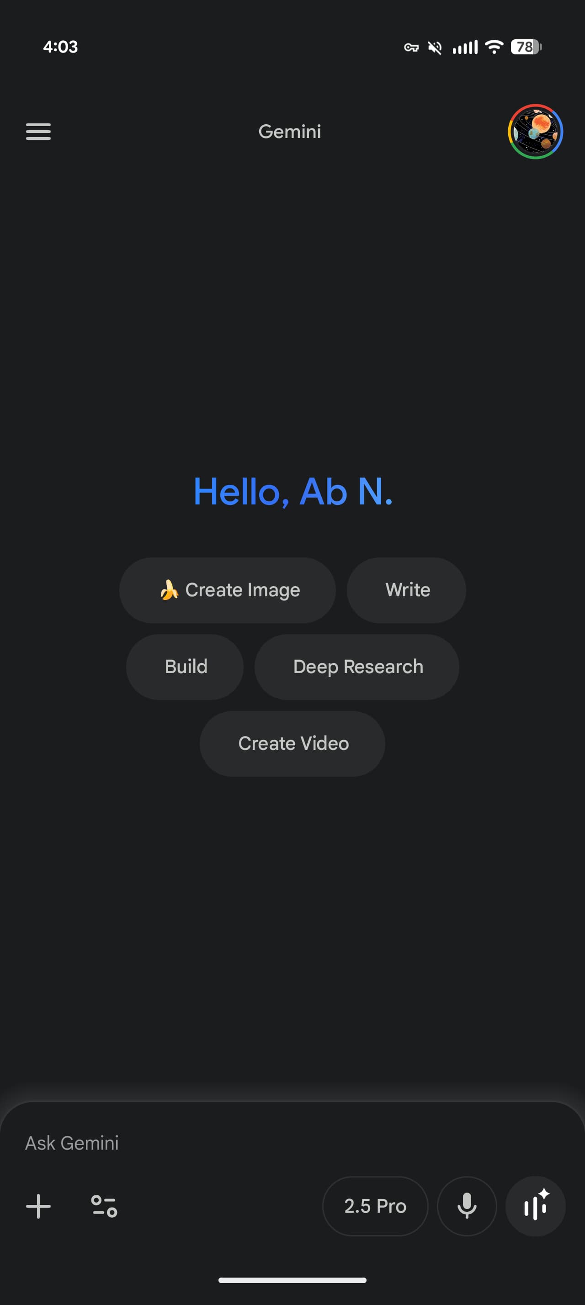Tap the Gemini title in header

tap(290, 132)
